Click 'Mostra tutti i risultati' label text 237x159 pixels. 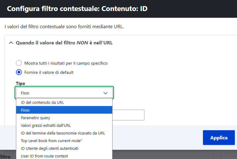[66, 63]
